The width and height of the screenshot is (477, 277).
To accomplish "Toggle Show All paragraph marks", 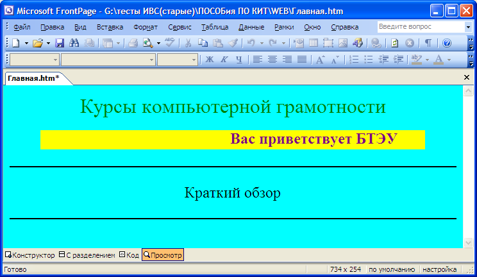I will 428,43.
